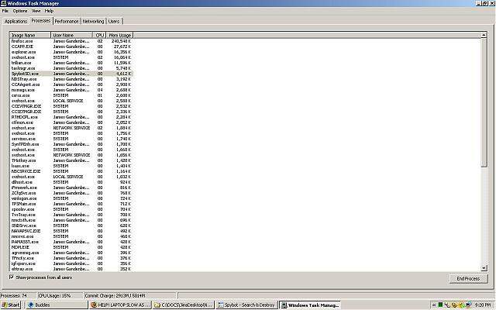
Task: Select the CCSETMGR.EXE process row
Action: point(71,112)
